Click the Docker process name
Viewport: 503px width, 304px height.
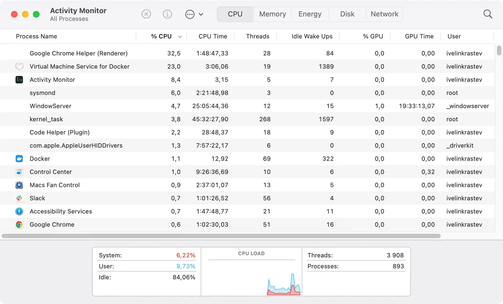(40, 159)
